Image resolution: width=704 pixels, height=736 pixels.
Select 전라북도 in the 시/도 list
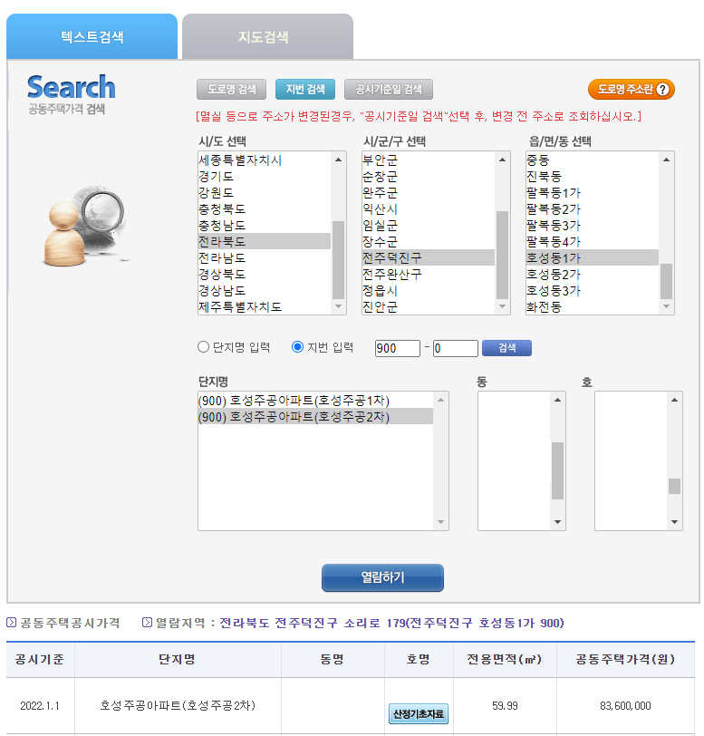tap(265, 241)
